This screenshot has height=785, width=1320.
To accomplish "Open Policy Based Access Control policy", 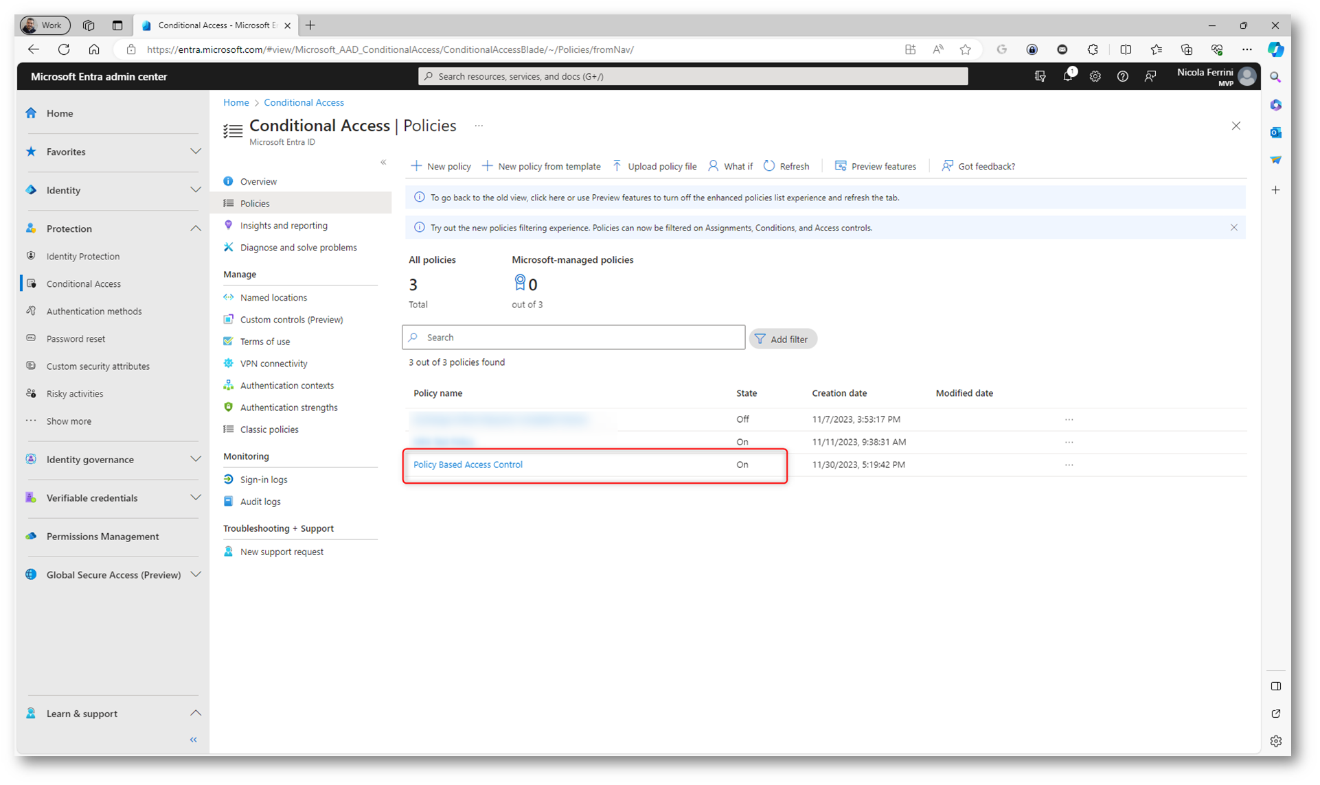I will (x=468, y=465).
